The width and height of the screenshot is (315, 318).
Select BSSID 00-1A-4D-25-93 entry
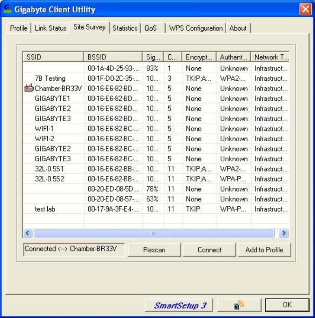coord(113,68)
